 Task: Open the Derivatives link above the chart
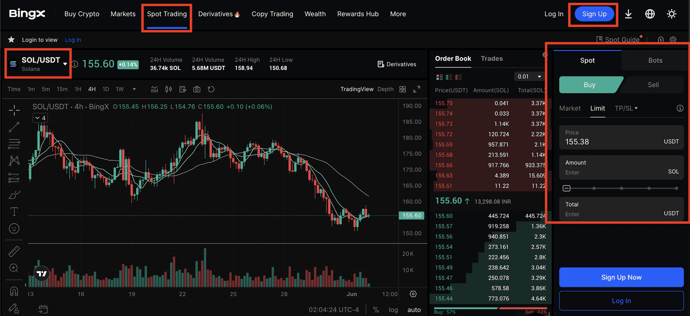(x=397, y=64)
